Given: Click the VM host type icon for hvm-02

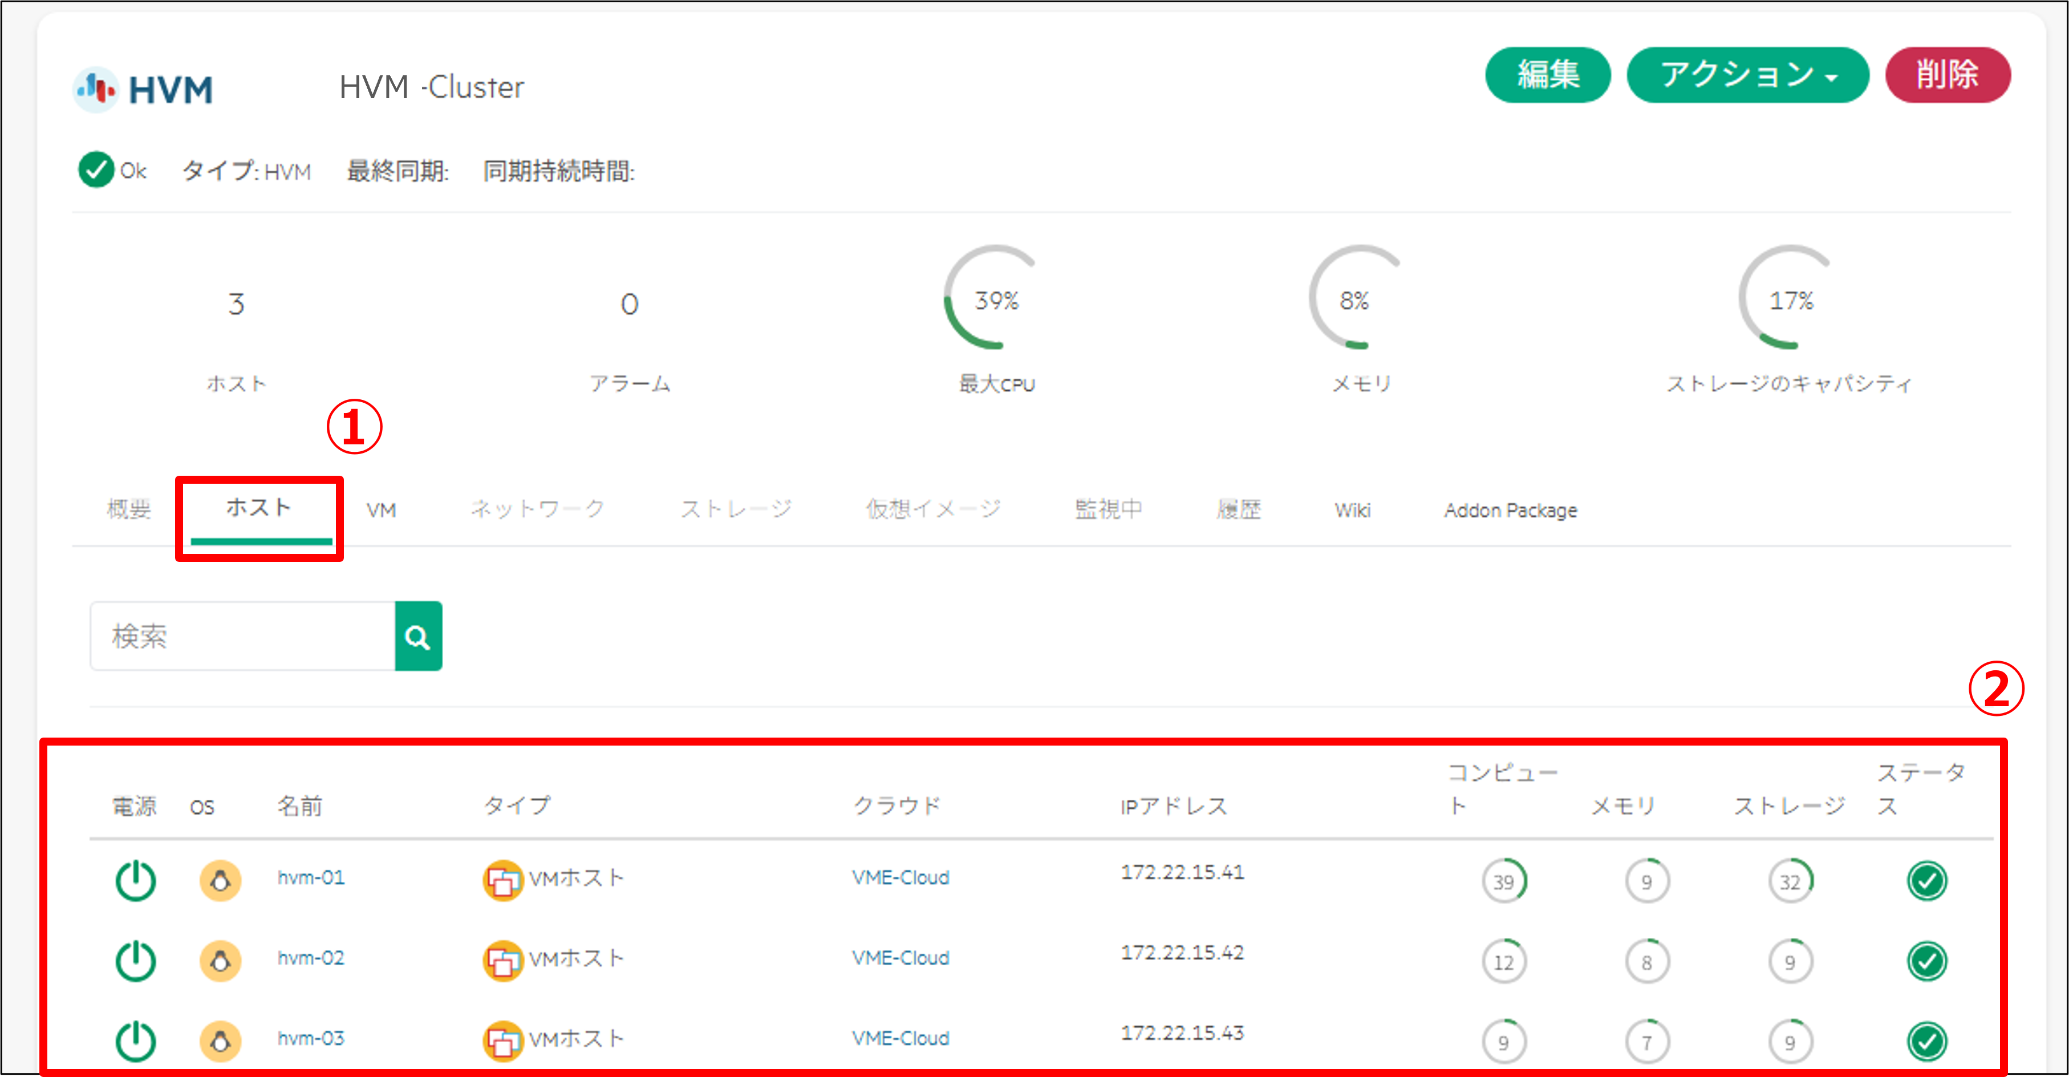Looking at the screenshot, I should [x=503, y=961].
